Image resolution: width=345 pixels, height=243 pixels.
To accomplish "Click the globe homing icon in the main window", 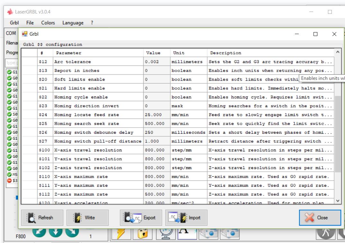I will click(166, 234).
